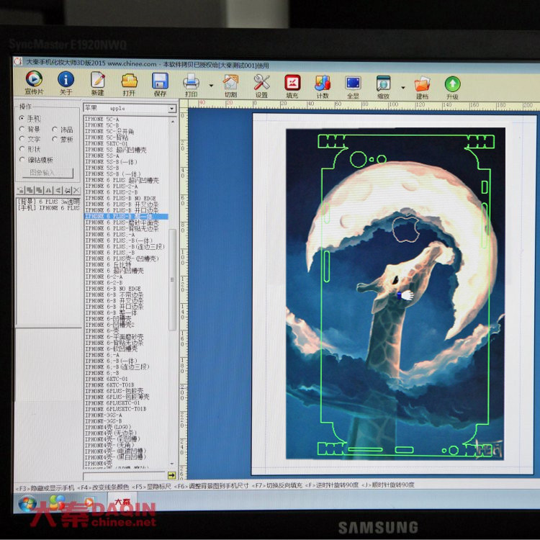The image size is (540, 540).
Task: Select IPHONE 5C-B in model list
Action: point(102,125)
